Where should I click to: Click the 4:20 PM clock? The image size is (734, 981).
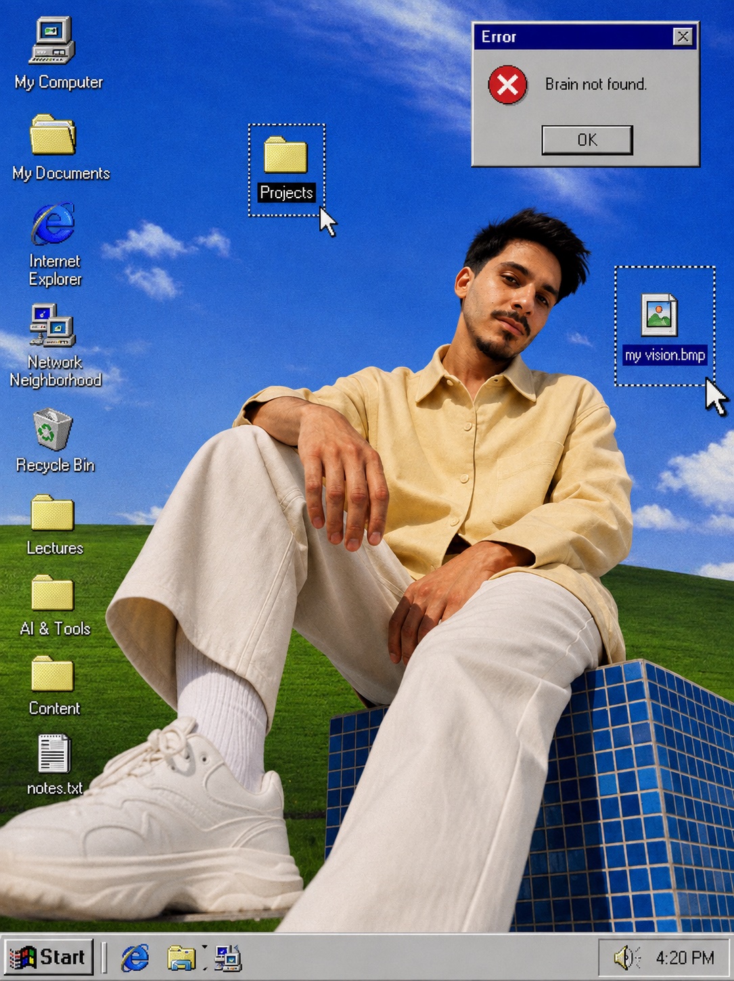[685, 958]
